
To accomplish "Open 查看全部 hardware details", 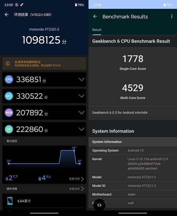I will 76,189.
